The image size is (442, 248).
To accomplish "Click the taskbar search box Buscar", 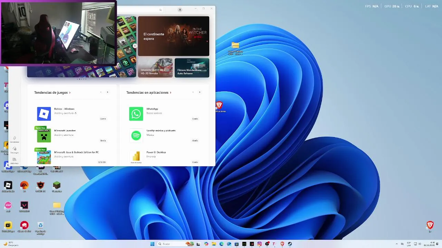I will (176, 244).
